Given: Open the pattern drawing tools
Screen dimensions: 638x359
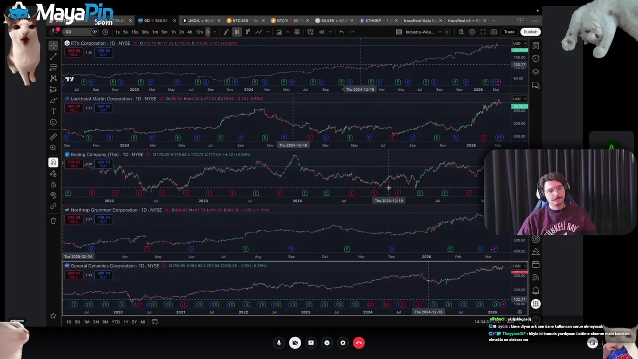Looking at the screenshot, I should point(53,78).
